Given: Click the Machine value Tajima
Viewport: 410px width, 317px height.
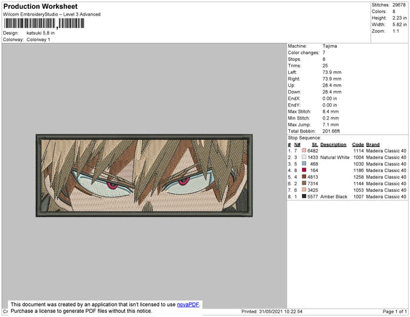Looking at the screenshot, I should coord(330,46).
